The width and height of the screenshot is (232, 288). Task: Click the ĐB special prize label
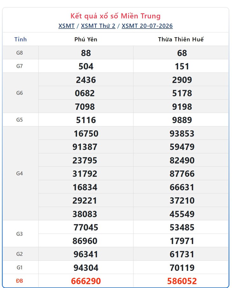(x=20, y=281)
